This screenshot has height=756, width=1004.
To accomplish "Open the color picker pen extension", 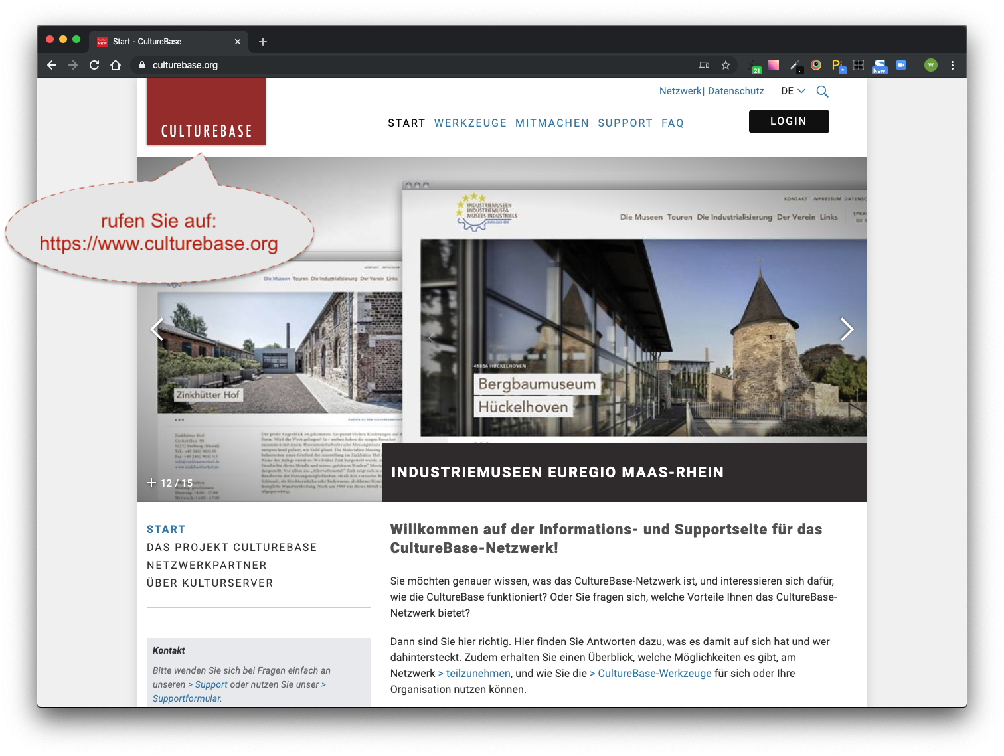I will coord(795,66).
